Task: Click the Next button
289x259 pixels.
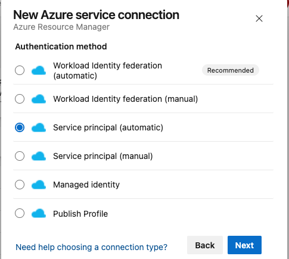Action: tap(244, 245)
